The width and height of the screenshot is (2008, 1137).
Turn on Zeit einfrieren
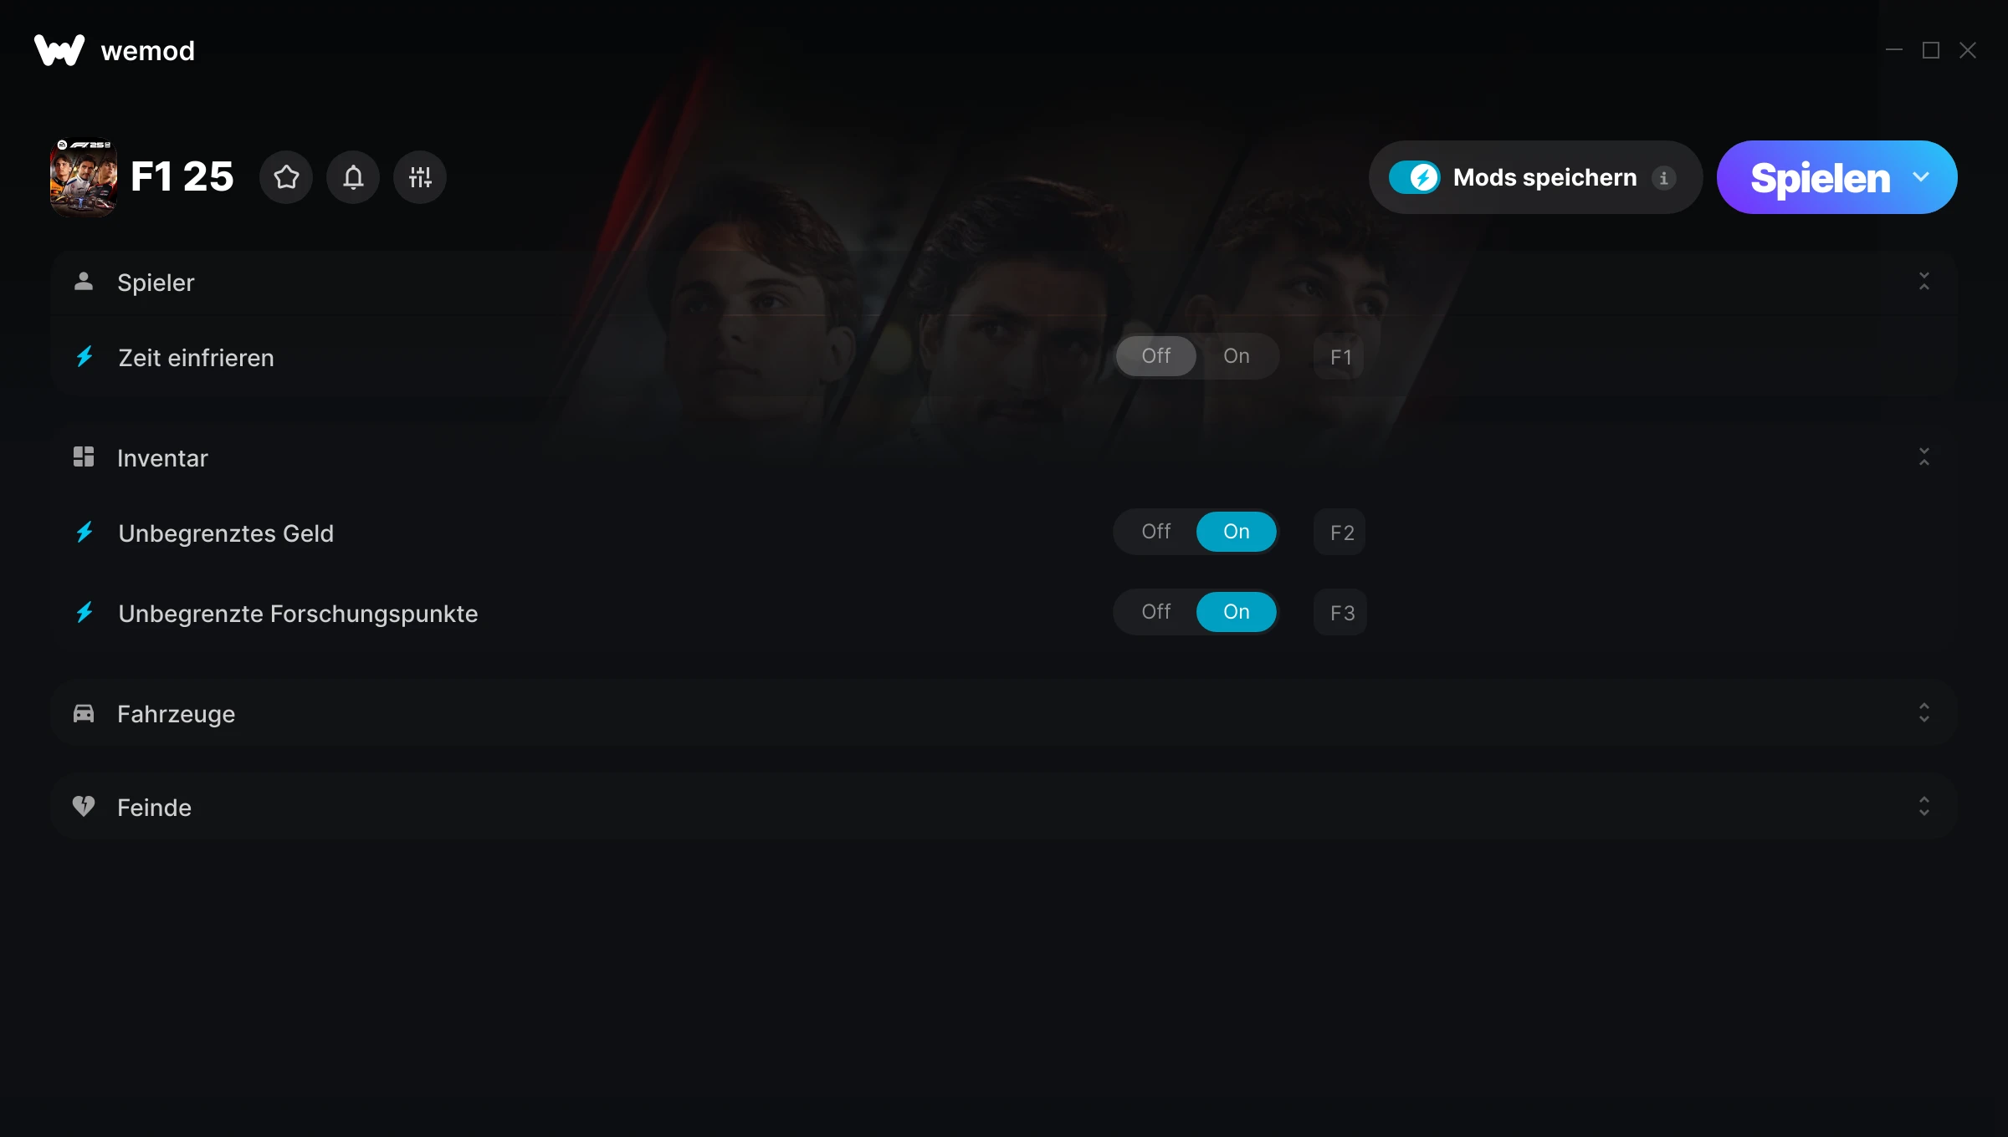tap(1236, 356)
